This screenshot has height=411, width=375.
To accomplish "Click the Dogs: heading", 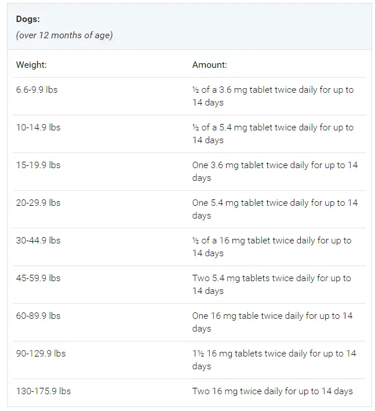I will [28, 19].
